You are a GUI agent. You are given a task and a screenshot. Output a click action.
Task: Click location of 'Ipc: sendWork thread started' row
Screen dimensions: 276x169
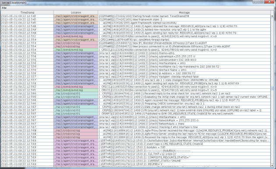point(76,40)
